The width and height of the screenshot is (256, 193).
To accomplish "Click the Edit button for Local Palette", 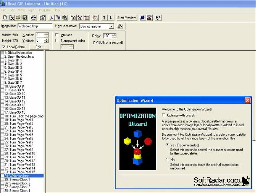I will click(39, 47).
